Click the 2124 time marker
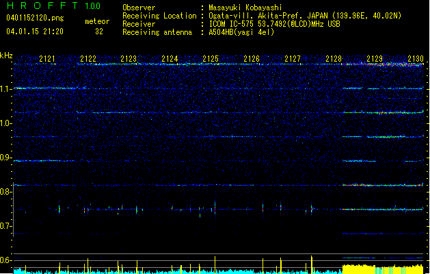The height and width of the screenshot is (274, 430). click(170, 59)
